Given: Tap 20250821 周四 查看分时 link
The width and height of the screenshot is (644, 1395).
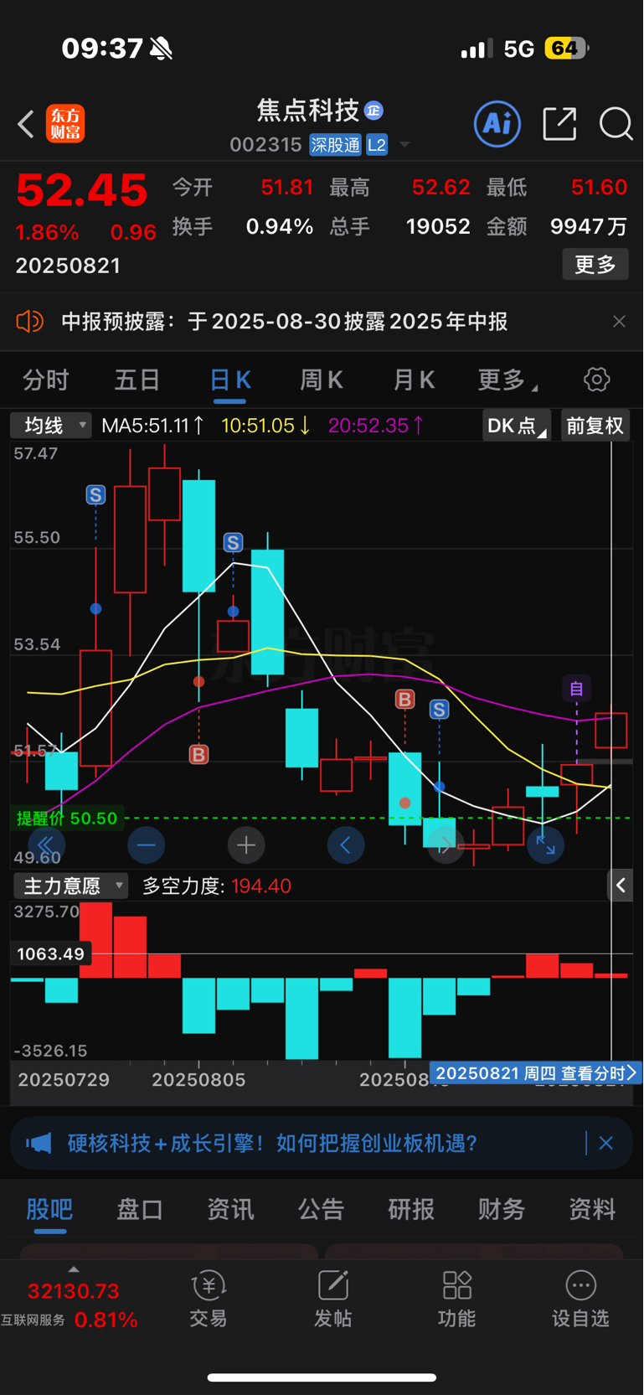Looking at the screenshot, I should pyautogui.click(x=536, y=1073).
